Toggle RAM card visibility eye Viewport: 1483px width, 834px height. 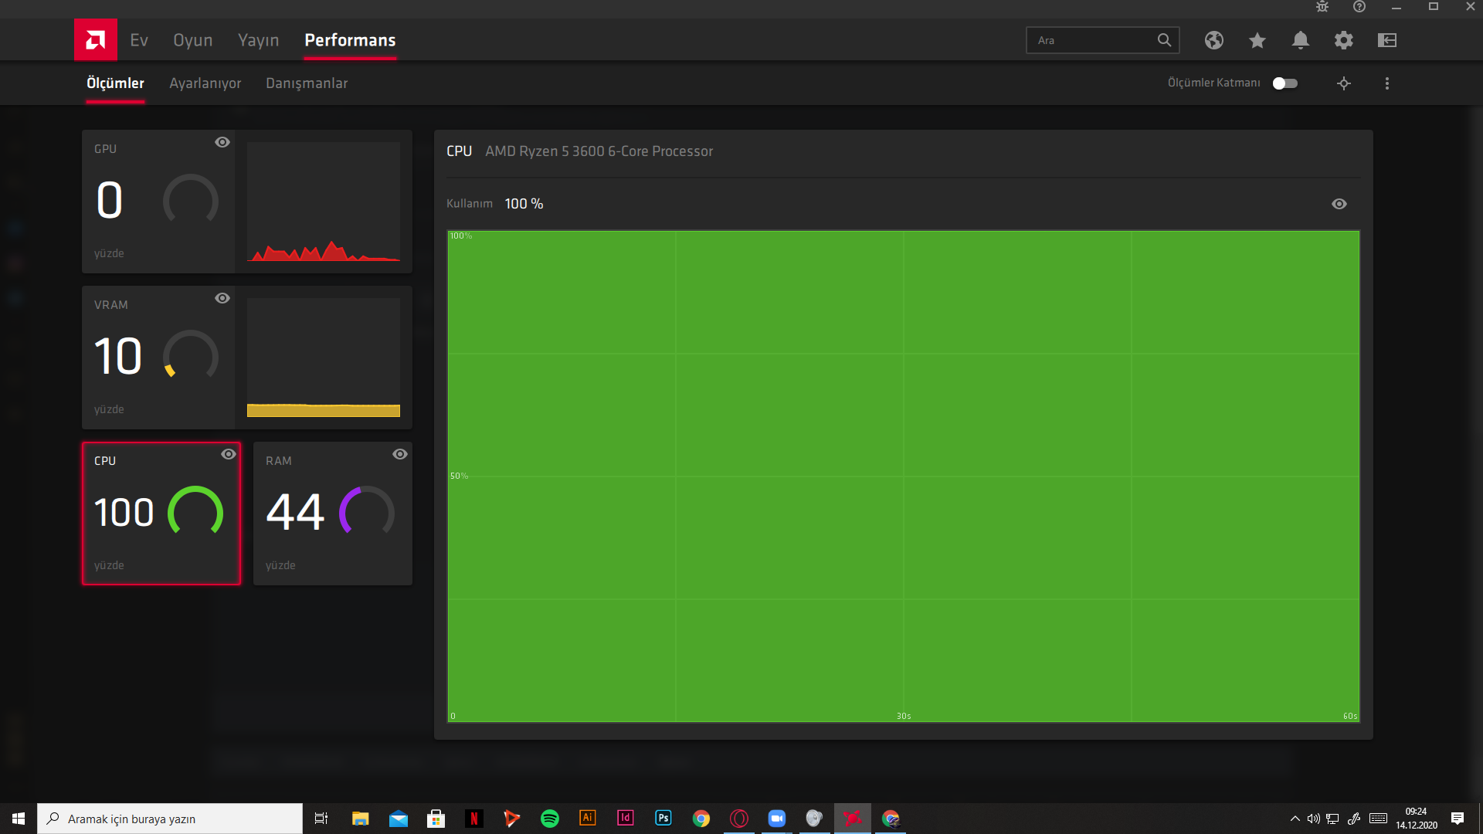point(400,454)
